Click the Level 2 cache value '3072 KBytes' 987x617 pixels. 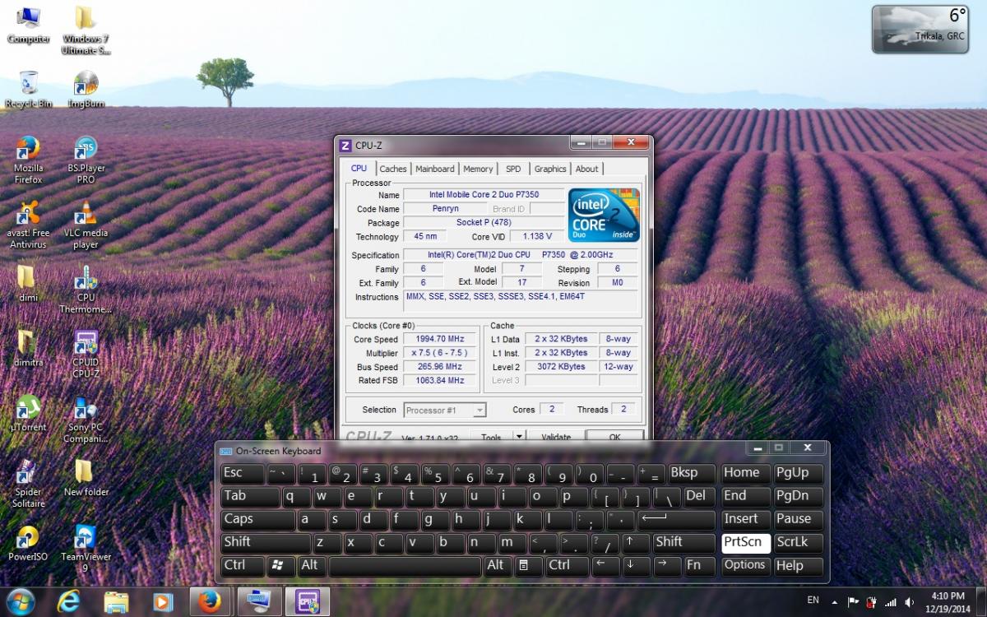click(561, 367)
